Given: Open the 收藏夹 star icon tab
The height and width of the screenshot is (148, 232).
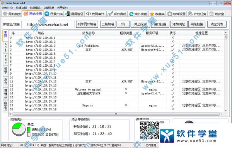Looking at the screenshot, I should 152,14.
